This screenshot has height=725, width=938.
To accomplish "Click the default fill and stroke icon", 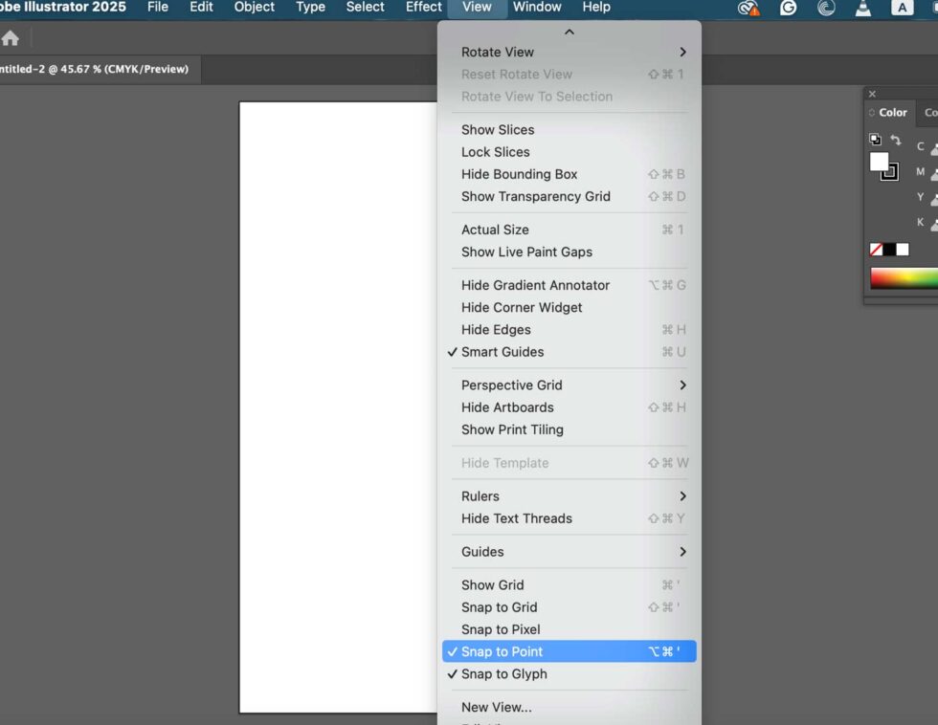I will (875, 140).
